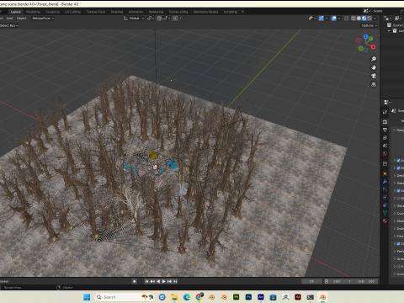The width and height of the screenshot is (404, 303).
Task: Switch to the UV Editing workspace tab
Action: 72,12
